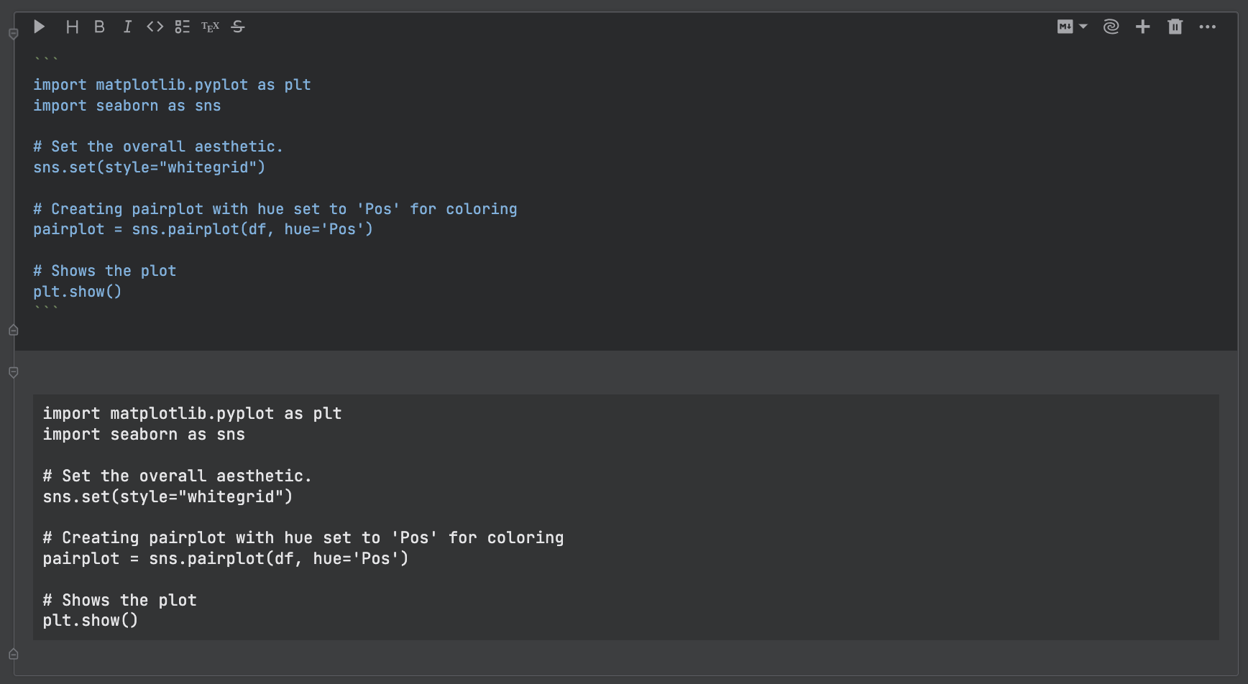Add a new cell with the plus icon

tap(1142, 27)
